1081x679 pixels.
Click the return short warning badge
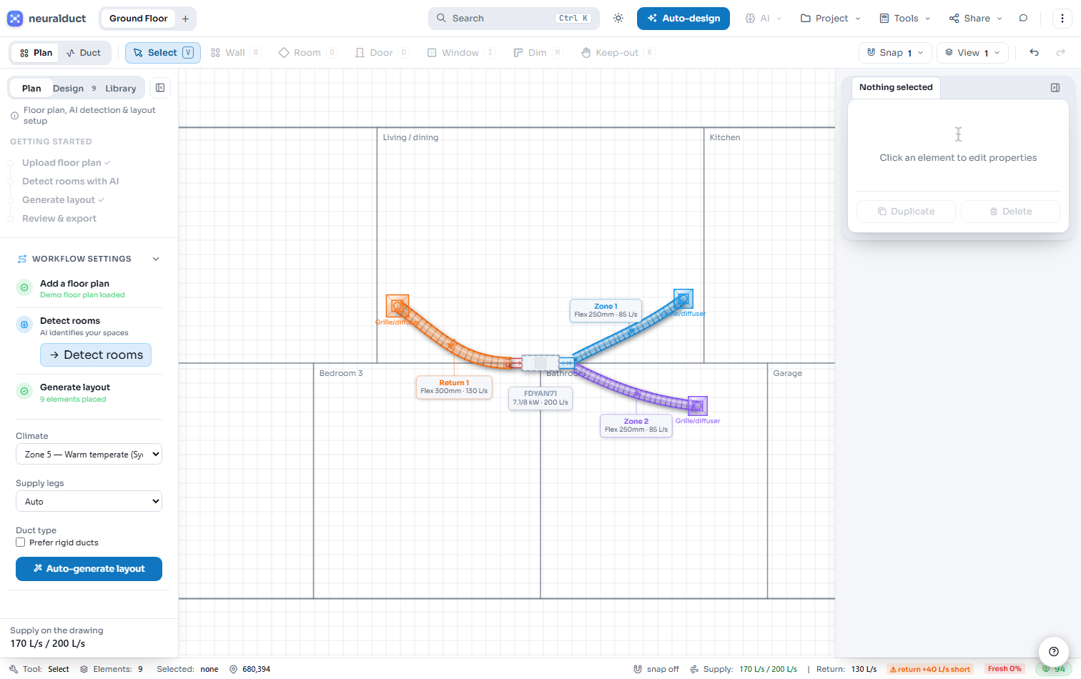pyautogui.click(x=930, y=669)
